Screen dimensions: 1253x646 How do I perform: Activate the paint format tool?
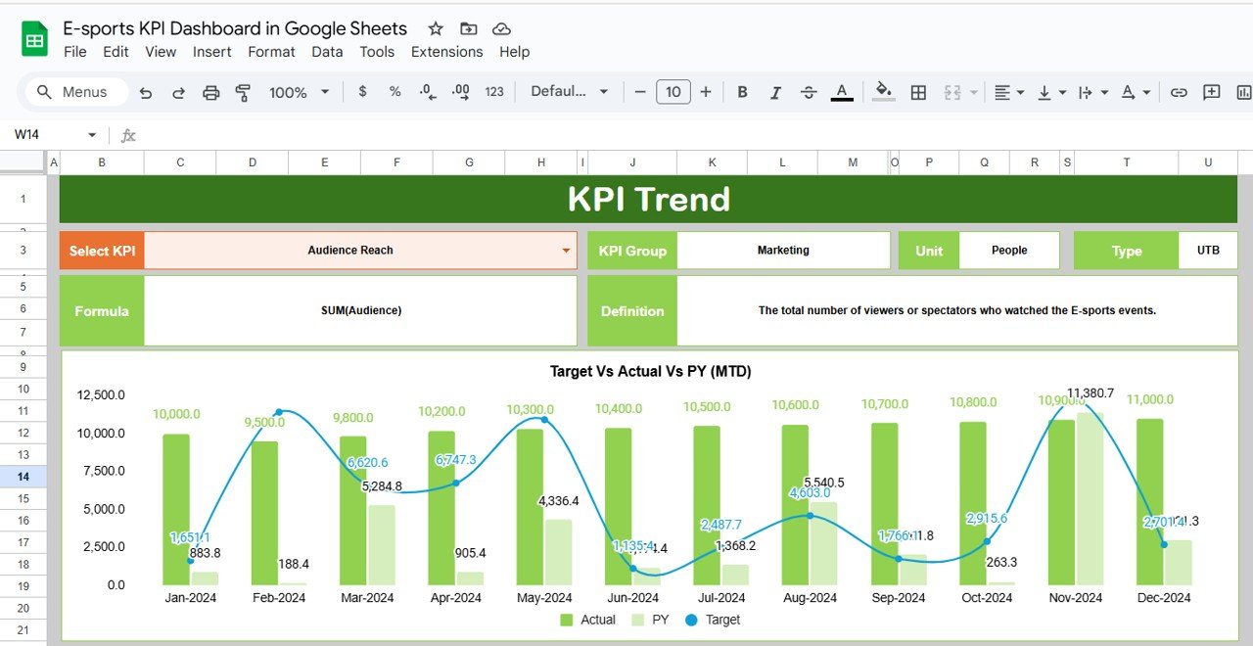[243, 92]
